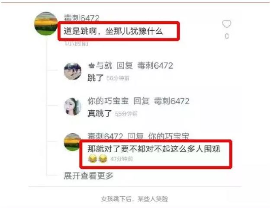Click the 47分钟前 timestamp
Image resolution: width=277 pixels, height=208 pixels.
(122, 159)
